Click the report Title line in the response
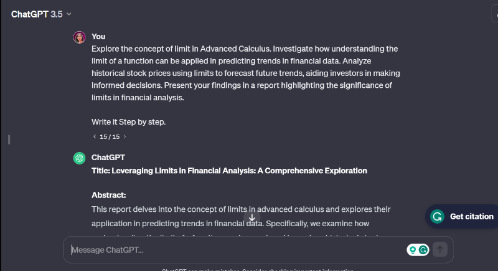498x271 pixels. pos(229,170)
